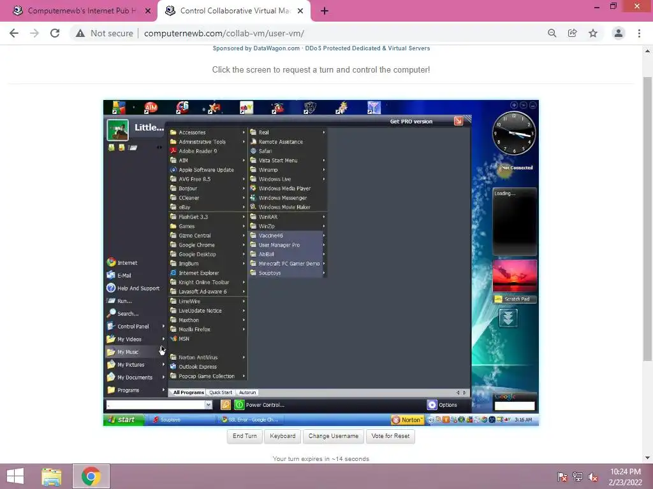The image size is (653, 489).
Task: Select the All Programs tab
Action: [x=188, y=392]
